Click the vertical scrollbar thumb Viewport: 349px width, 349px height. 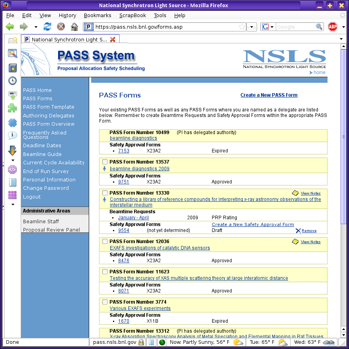tap(343, 136)
